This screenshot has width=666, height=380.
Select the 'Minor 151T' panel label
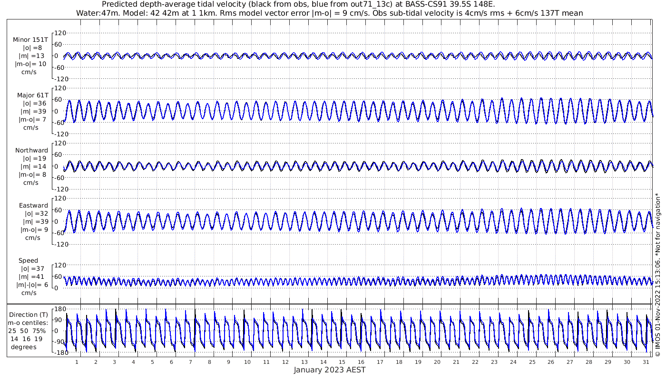30,40
